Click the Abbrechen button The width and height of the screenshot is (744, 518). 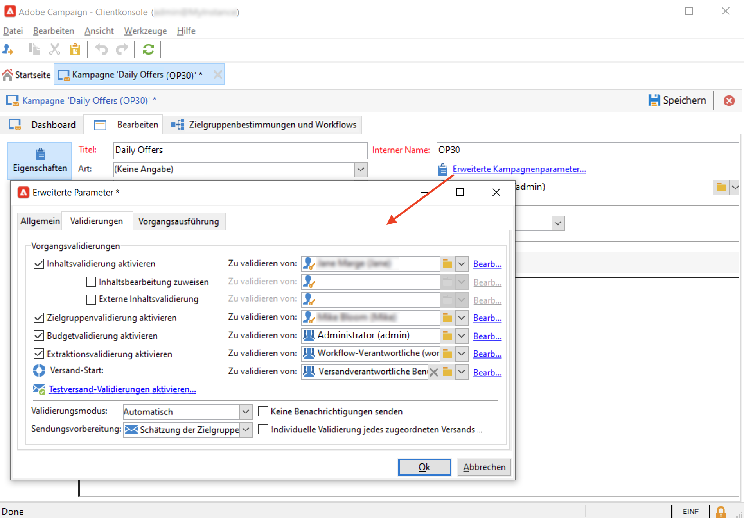pos(484,467)
